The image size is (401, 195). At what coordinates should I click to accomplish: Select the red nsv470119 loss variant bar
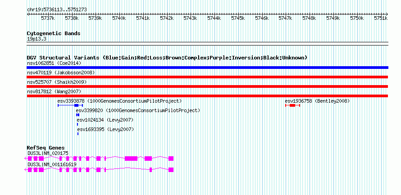207,77
